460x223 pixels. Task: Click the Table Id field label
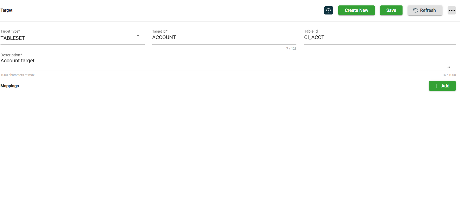tap(311, 31)
